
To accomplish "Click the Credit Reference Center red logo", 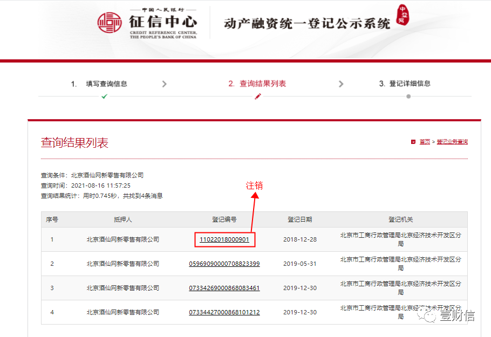I will (x=110, y=23).
